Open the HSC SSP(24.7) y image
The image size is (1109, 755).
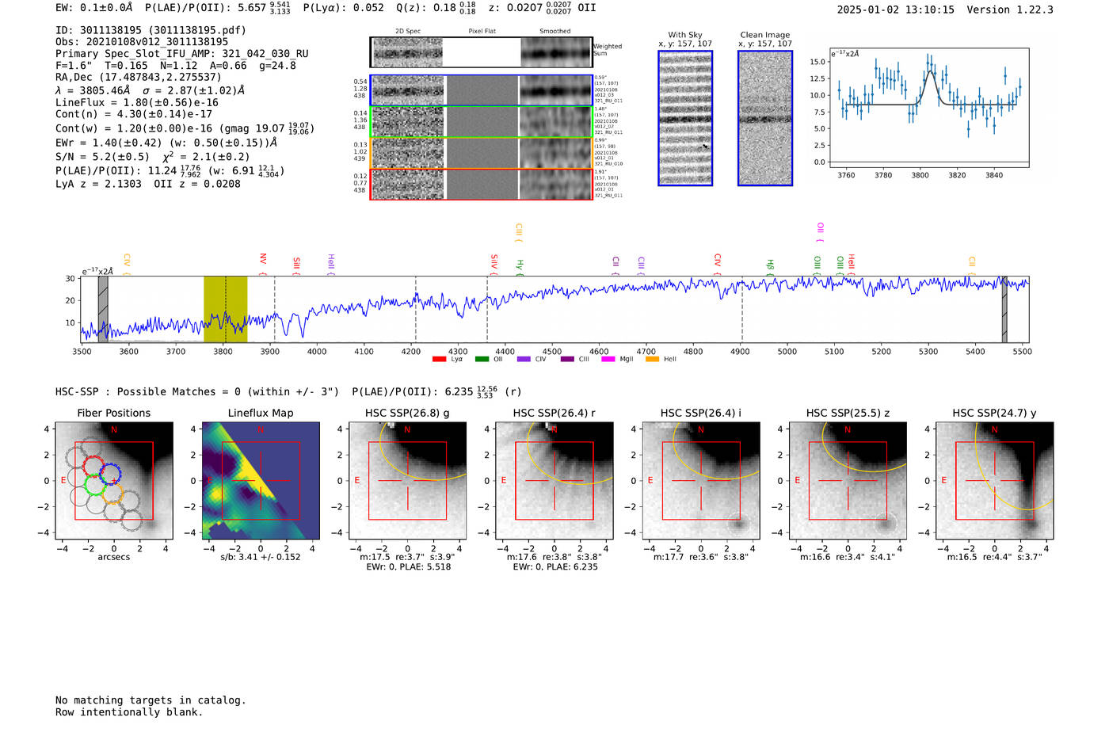995,480
